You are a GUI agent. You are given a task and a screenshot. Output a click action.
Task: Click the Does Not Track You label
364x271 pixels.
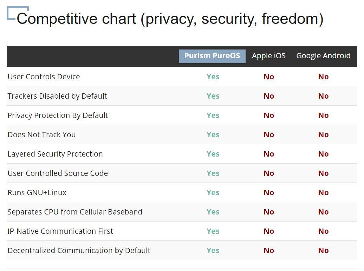click(41, 134)
